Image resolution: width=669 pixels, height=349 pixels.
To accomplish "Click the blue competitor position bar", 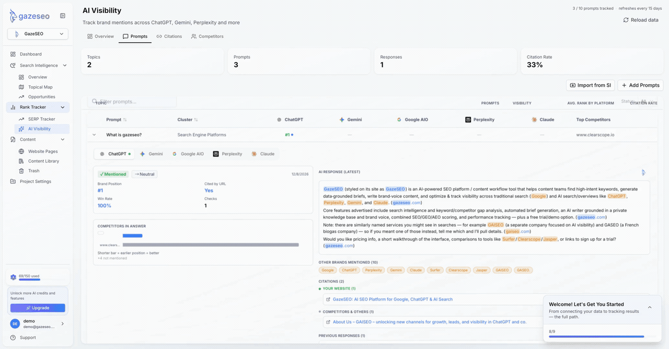I will (132, 236).
